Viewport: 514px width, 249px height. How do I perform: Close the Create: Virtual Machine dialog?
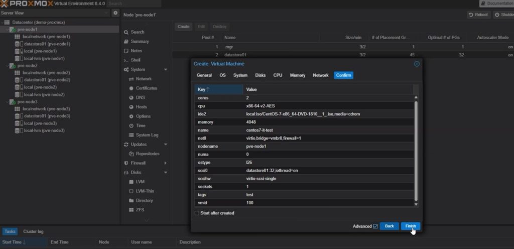[417, 64]
